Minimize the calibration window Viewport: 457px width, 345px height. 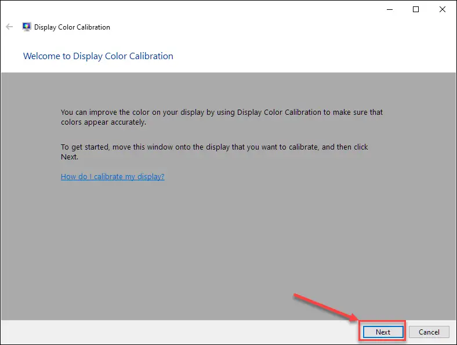coord(390,9)
